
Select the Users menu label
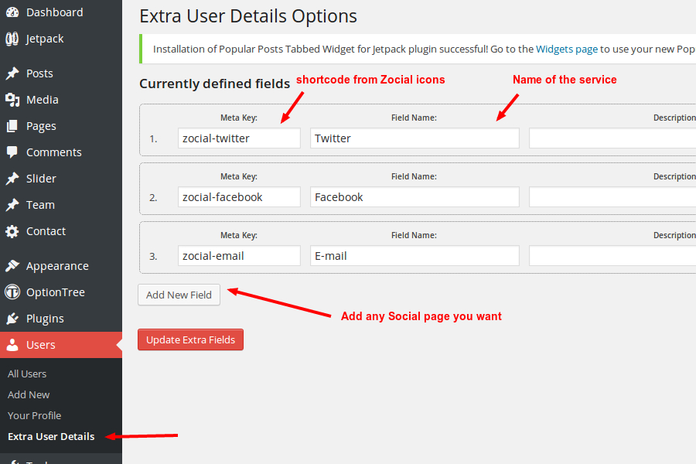[41, 345]
